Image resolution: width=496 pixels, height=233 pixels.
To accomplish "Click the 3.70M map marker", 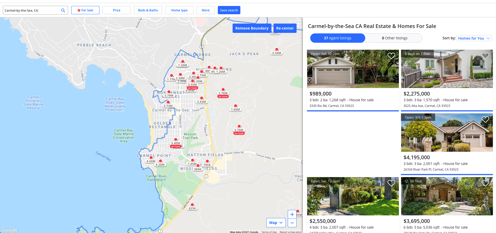I will click(x=239, y=130).
